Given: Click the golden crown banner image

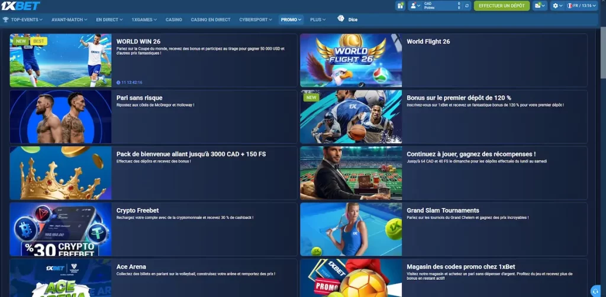Looking at the screenshot, I should (61, 173).
